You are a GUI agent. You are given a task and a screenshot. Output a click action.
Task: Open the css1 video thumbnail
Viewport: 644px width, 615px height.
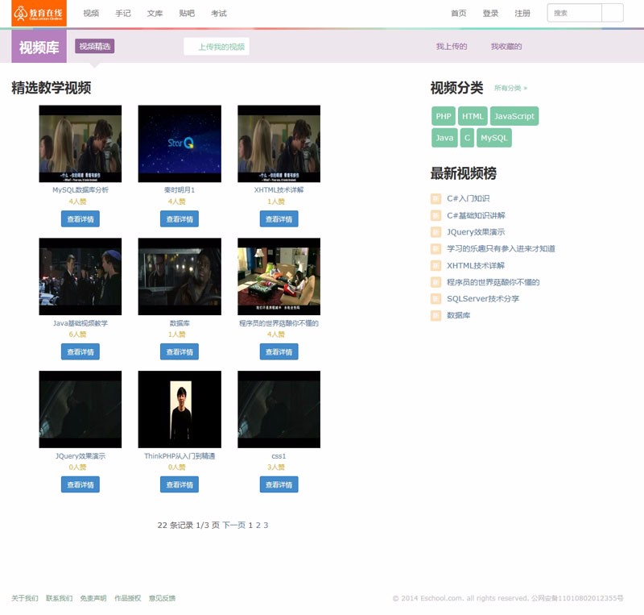tap(279, 409)
